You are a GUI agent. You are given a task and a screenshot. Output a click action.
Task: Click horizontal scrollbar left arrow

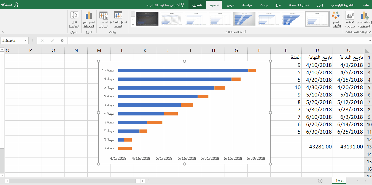click(7, 181)
